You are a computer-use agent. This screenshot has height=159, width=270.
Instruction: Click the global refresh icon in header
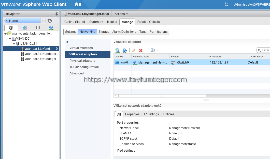click(226, 4)
